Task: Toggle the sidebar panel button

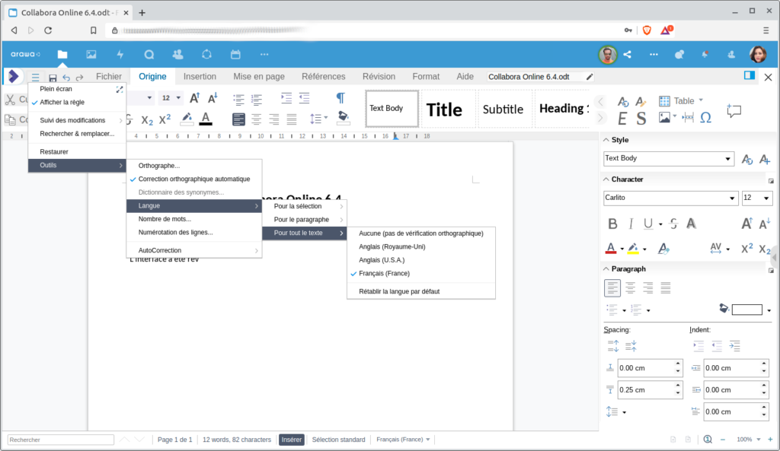Action: click(750, 75)
